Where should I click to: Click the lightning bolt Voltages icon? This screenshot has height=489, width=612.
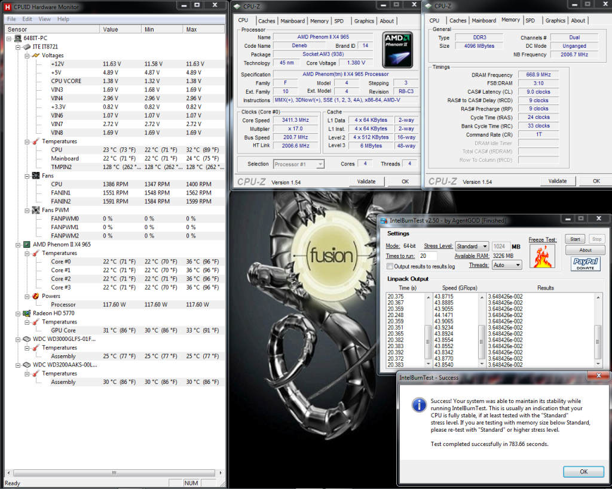(x=36, y=56)
